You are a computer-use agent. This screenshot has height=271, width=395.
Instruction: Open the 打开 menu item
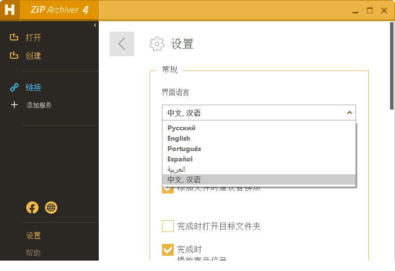(x=33, y=38)
